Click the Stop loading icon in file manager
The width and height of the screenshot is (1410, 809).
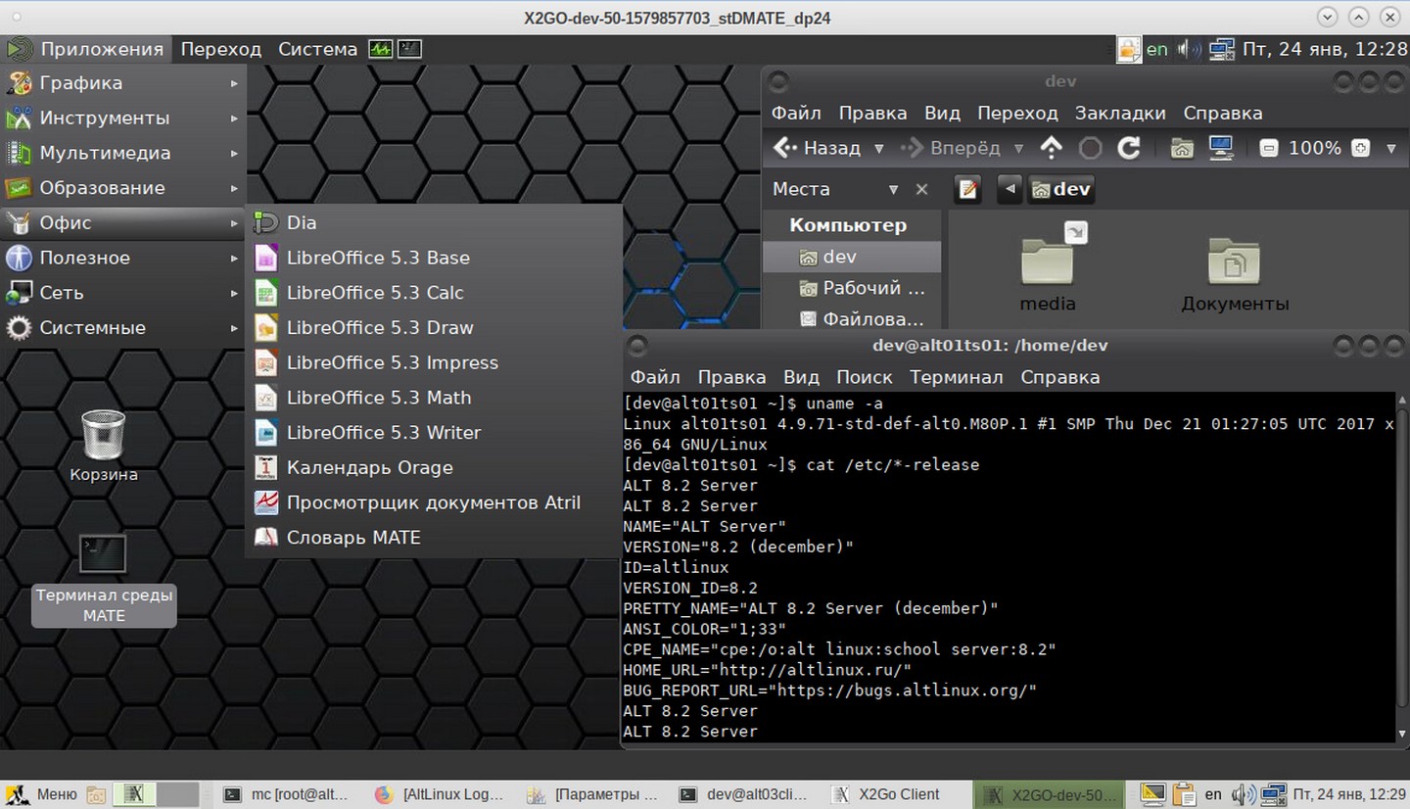tap(1090, 148)
